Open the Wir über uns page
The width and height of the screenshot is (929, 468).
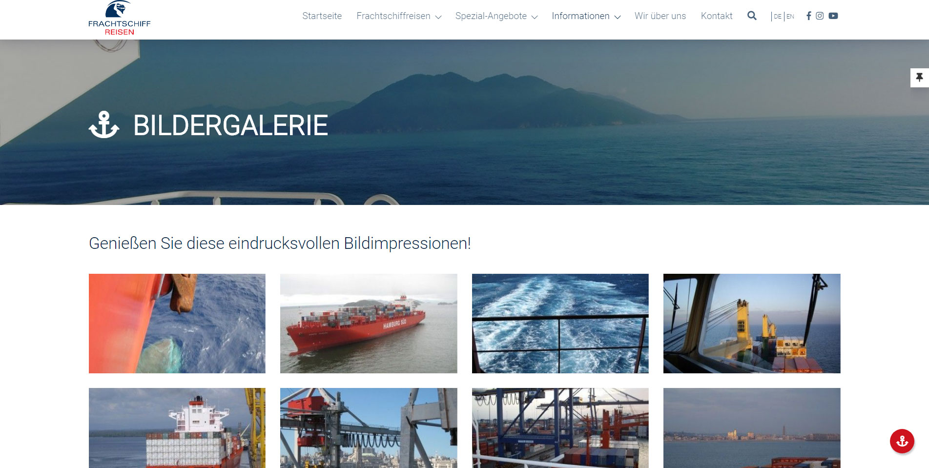pyautogui.click(x=660, y=16)
